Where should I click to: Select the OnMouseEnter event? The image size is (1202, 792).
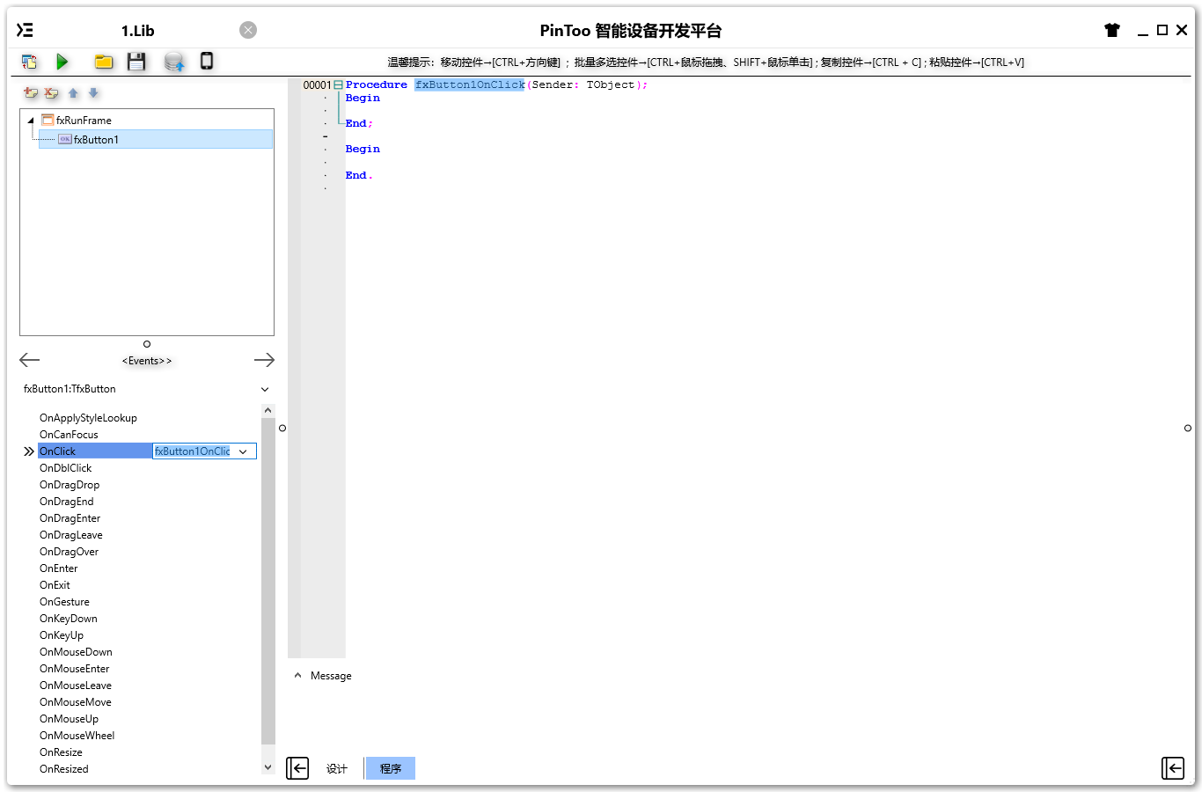[x=74, y=669]
